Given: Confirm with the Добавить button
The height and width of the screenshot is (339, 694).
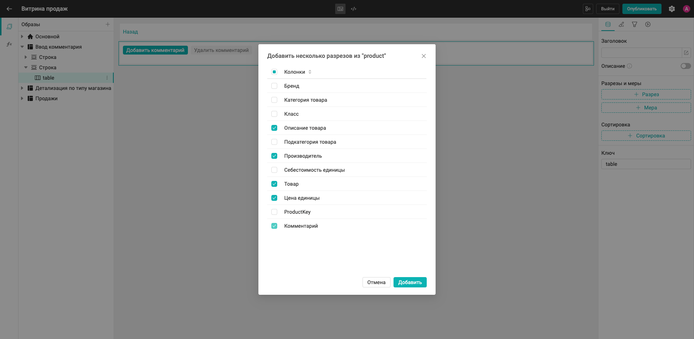Looking at the screenshot, I should [x=410, y=282].
